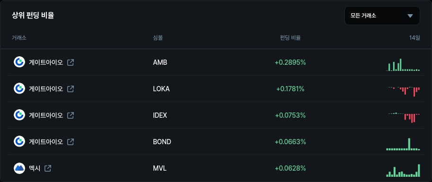
Task: Click the dropdown arrow in exchange selector
Action: pos(410,16)
